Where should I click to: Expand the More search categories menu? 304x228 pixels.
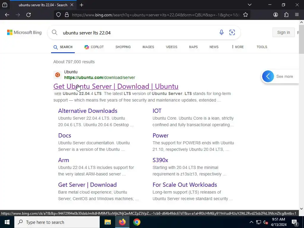(x=238, y=47)
